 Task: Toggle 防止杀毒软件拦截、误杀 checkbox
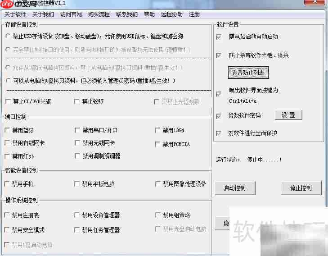point(219,55)
